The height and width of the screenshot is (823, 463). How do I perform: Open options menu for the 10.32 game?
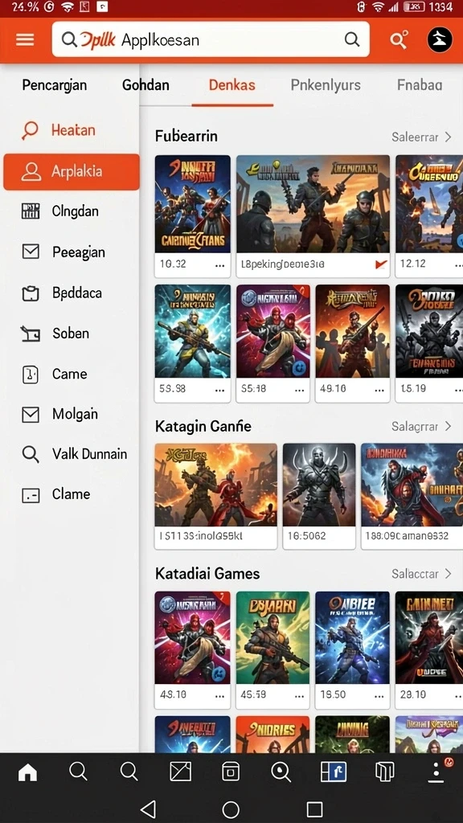coord(220,266)
